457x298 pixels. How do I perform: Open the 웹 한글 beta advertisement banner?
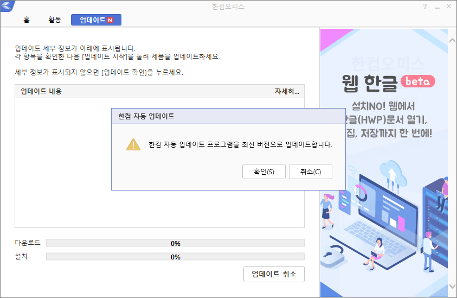point(384,163)
